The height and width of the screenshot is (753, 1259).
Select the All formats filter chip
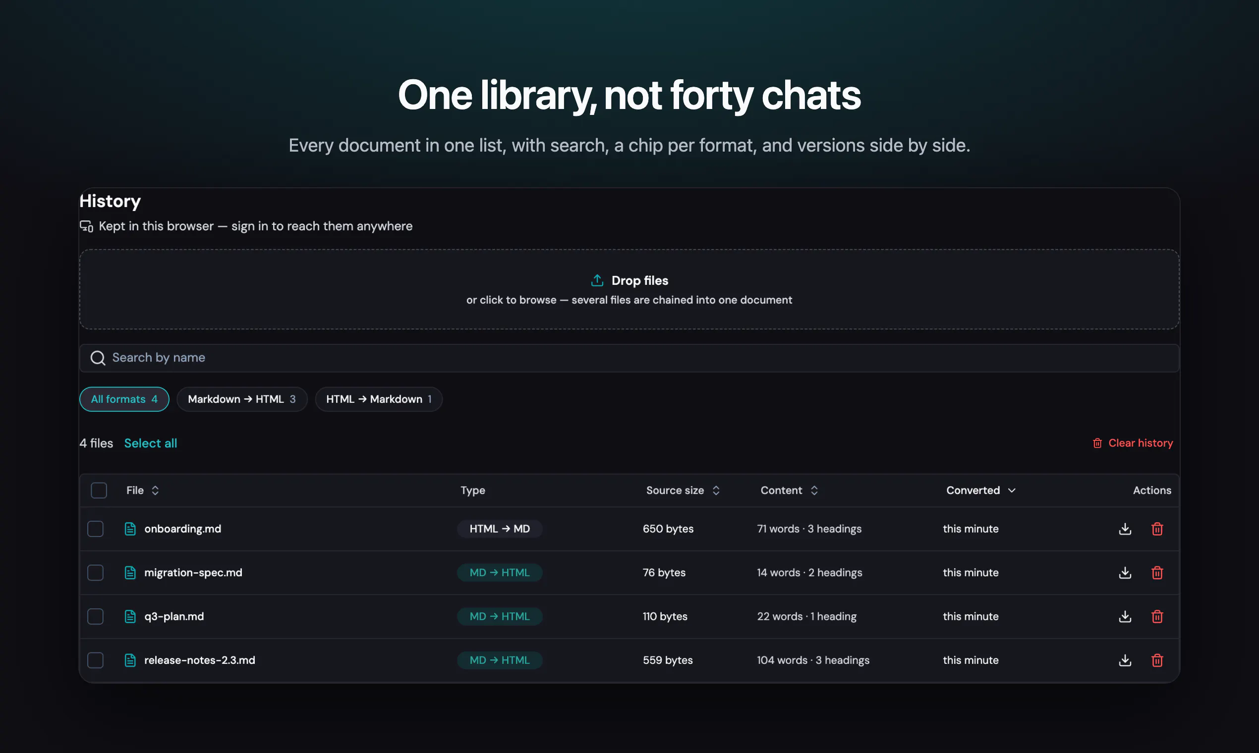point(124,399)
